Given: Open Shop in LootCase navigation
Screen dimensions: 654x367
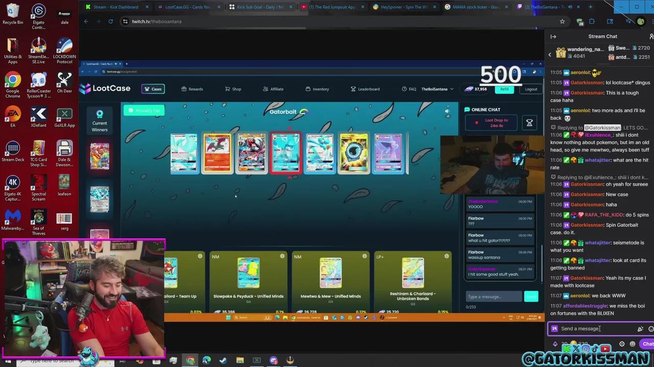Looking at the screenshot, I should click(233, 89).
